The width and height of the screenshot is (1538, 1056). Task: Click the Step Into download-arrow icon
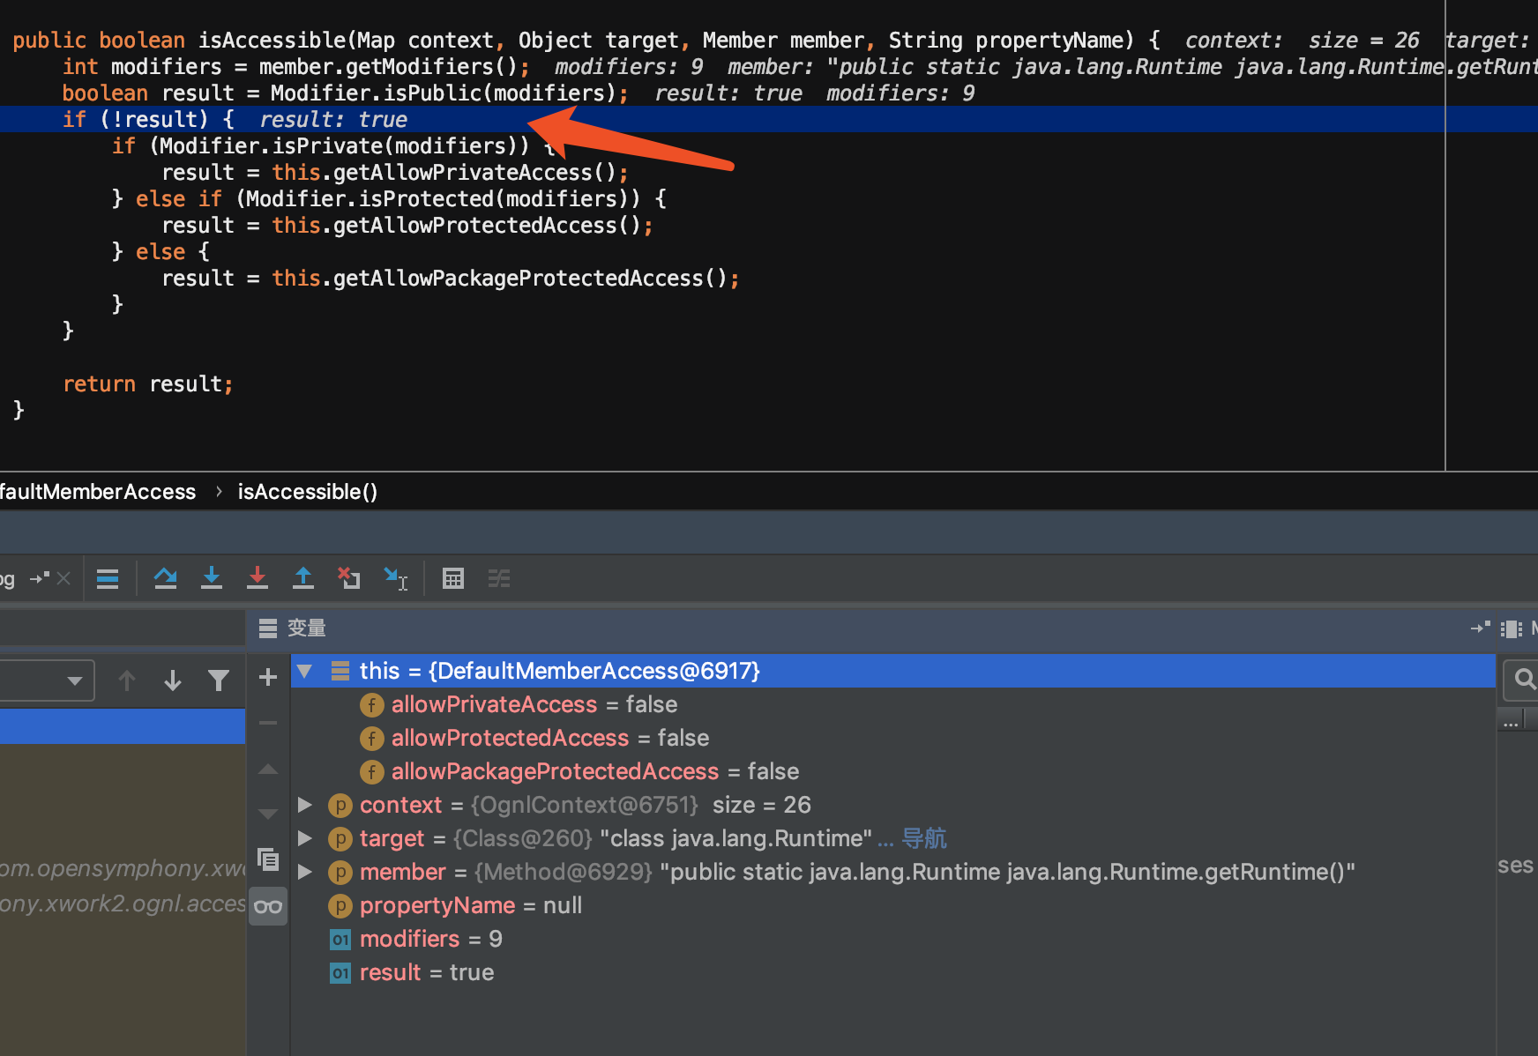point(212,578)
